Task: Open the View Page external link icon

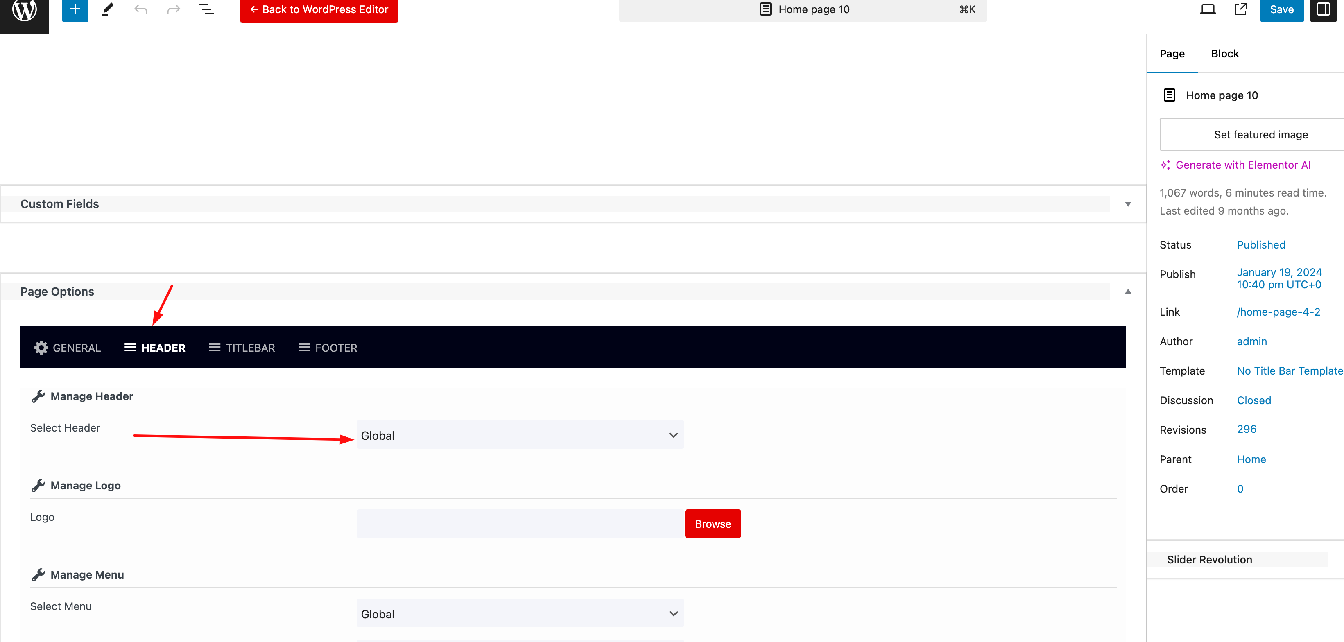Action: pos(1241,9)
